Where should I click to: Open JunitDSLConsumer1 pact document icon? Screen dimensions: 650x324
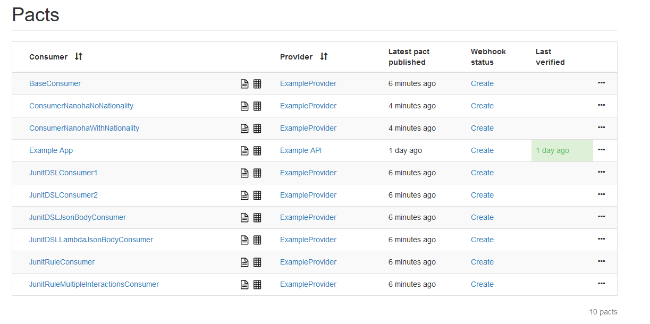click(x=244, y=173)
